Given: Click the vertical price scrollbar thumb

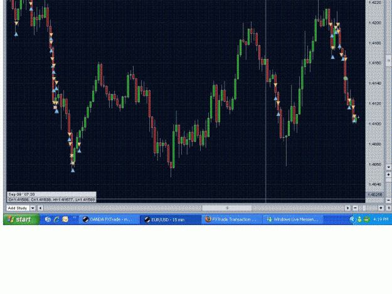Looking at the screenshot, I should [x=388, y=60].
